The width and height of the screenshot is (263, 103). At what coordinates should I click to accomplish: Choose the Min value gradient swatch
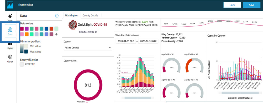coord(26,46)
